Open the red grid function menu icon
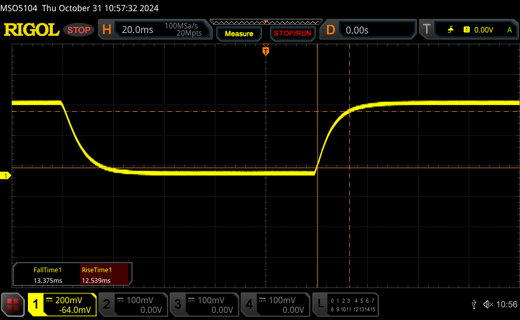 (x=13, y=305)
